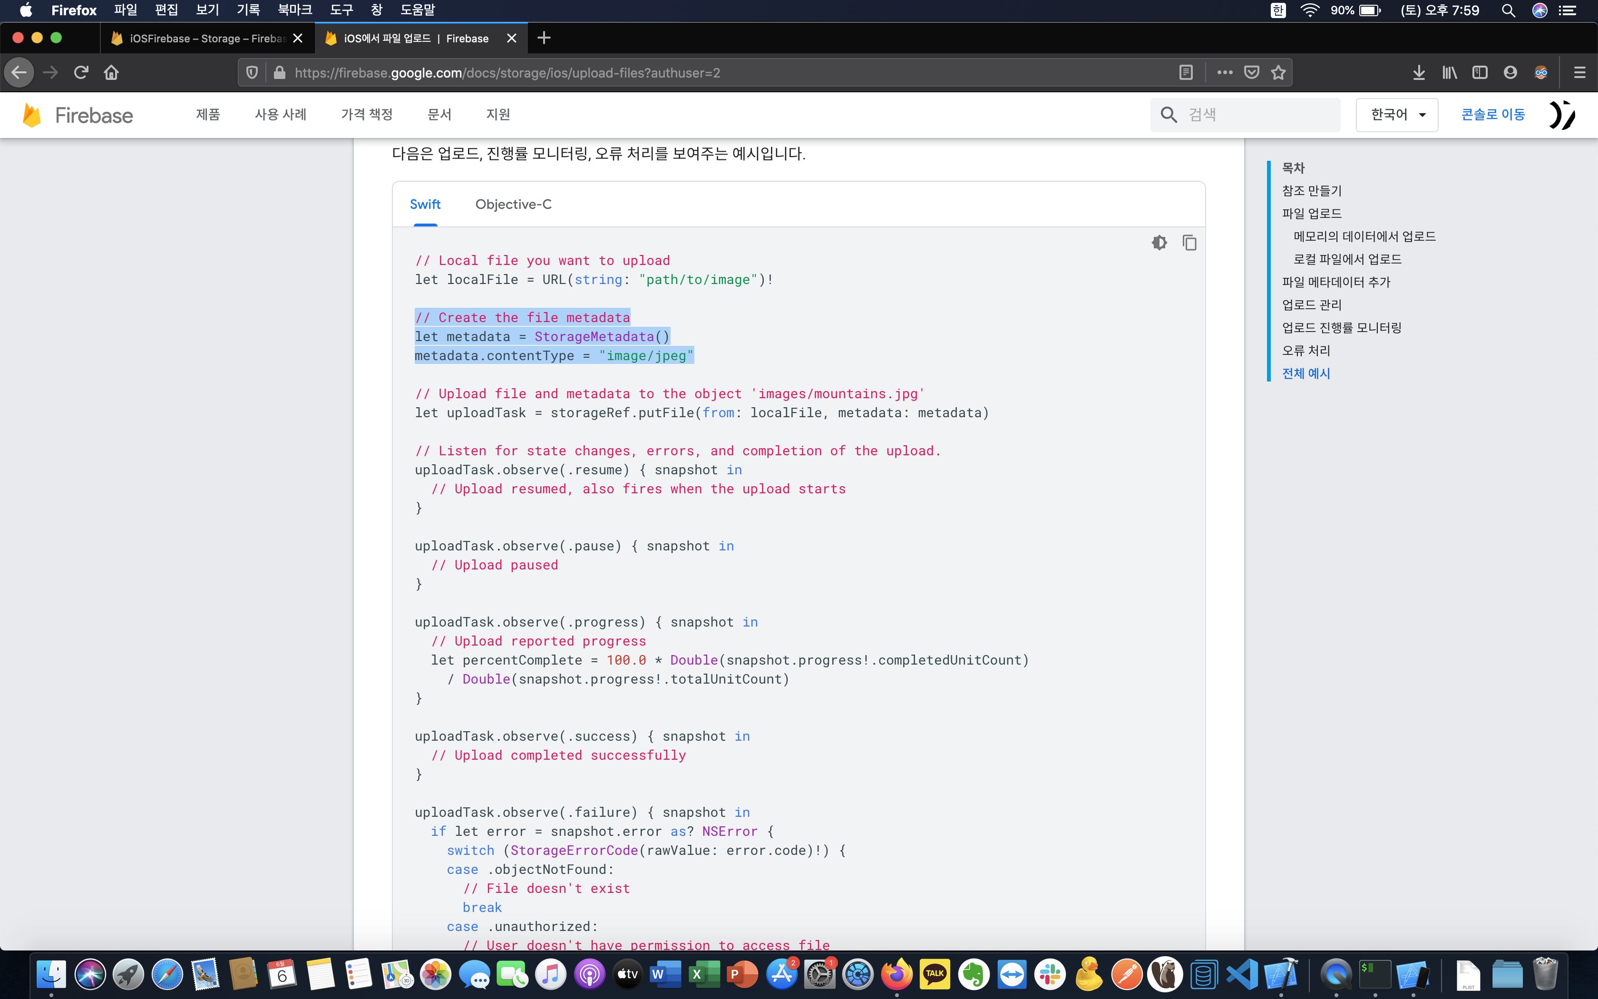This screenshot has height=999, width=1598.
Task: Toggle the Firefox sidebar view
Action: coord(1480,73)
